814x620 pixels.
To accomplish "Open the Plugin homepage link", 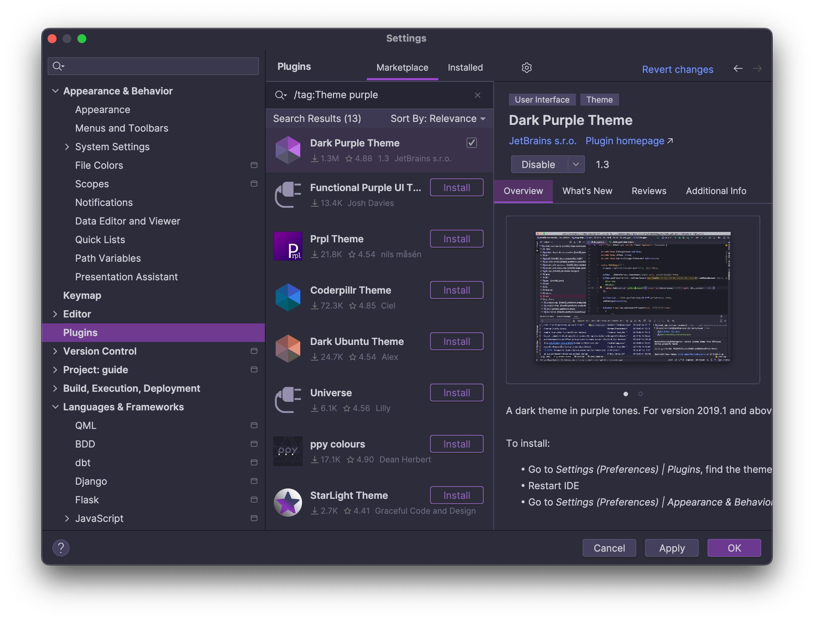I will (x=625, y=141).
